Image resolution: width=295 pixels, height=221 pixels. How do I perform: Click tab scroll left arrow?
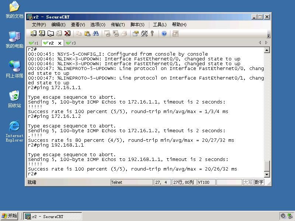(x=260, y=43)
